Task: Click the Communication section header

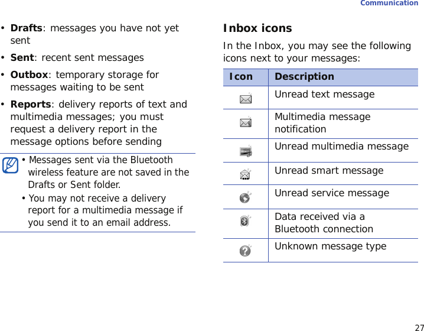Action: (389, 3)
